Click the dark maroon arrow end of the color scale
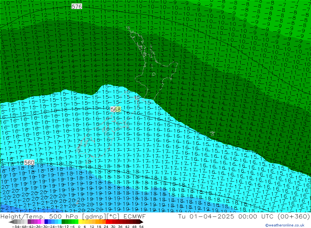Screen dimensions: 311x228 141,222
